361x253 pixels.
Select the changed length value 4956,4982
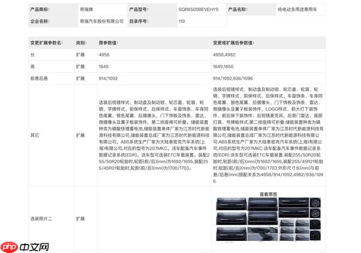224,55
